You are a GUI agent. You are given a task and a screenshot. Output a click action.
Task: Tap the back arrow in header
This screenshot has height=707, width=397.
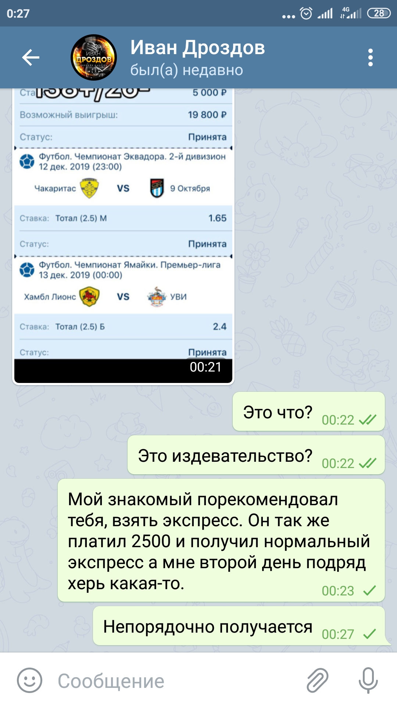[31, 57]
